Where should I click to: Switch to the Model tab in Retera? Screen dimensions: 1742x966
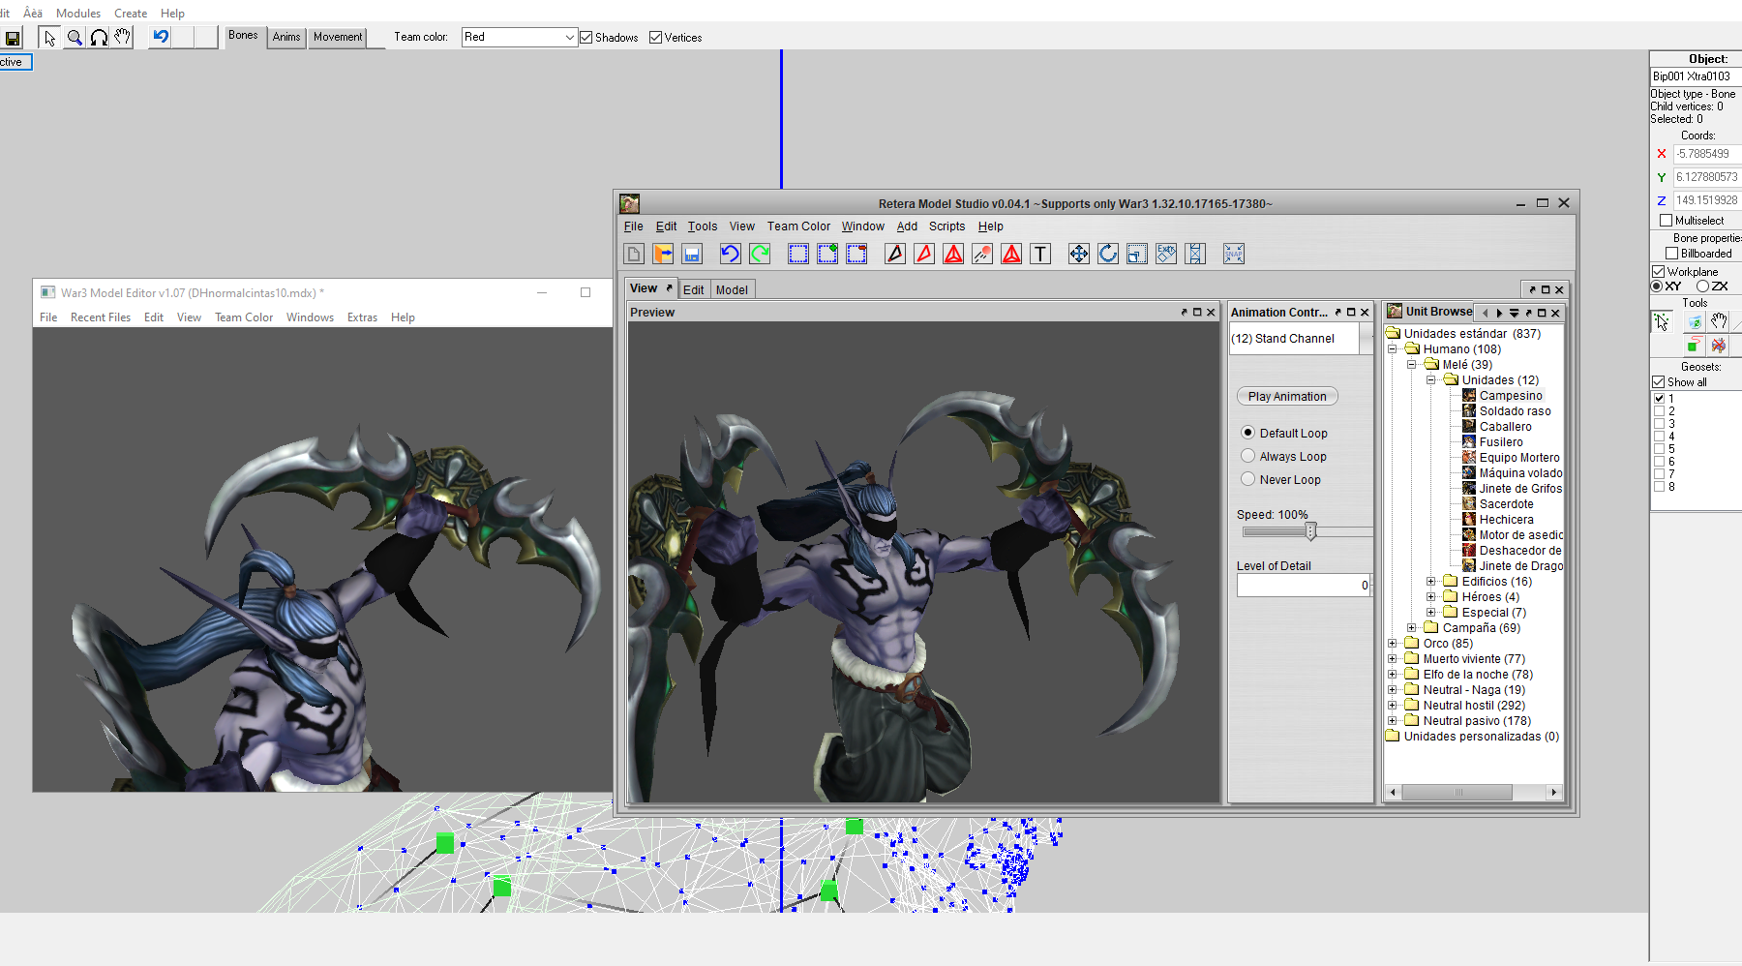tap(732, 289)
